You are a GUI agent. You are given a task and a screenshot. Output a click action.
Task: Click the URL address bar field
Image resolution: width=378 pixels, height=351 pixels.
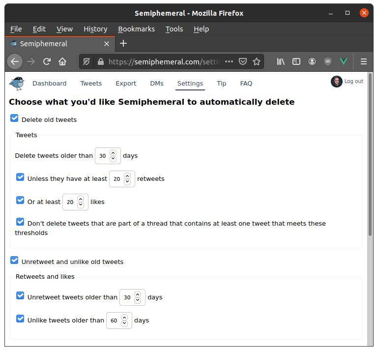(x=162, y=61)
